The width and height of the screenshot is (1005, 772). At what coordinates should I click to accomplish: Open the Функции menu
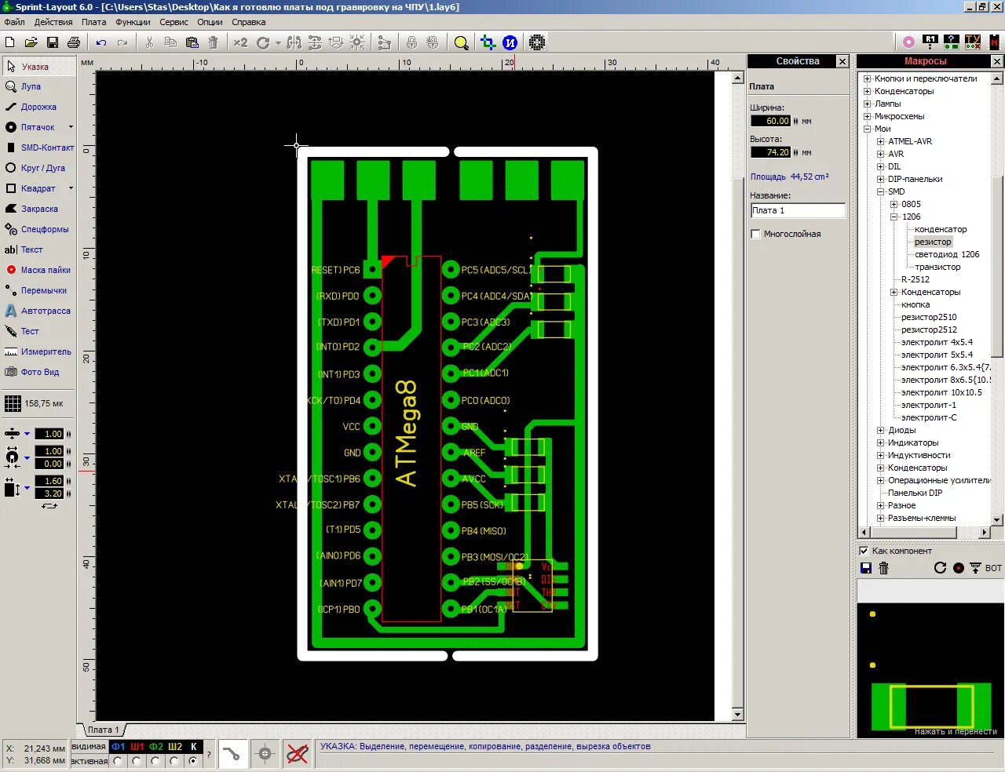133,22
